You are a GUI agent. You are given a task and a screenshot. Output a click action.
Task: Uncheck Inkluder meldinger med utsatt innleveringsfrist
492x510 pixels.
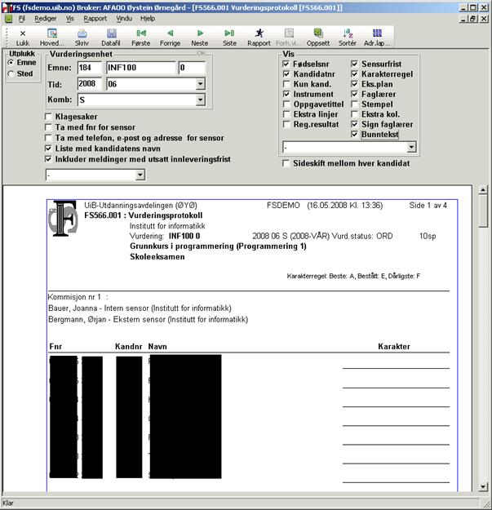pos(48,159)
